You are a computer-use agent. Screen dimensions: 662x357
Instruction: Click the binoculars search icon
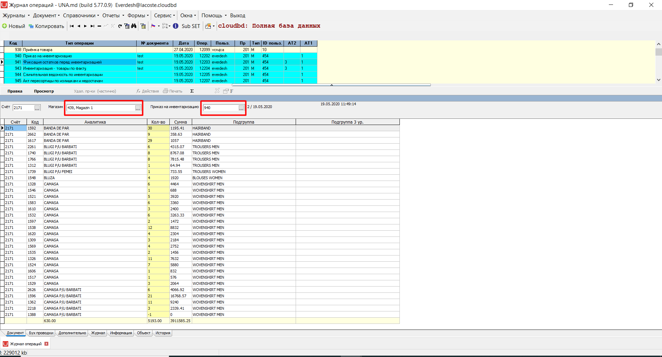pyautogui.click(x=134, y=26)
